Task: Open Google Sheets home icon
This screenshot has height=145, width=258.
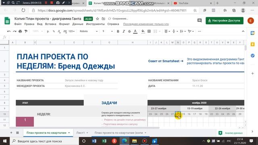Action: click(7, 21)
